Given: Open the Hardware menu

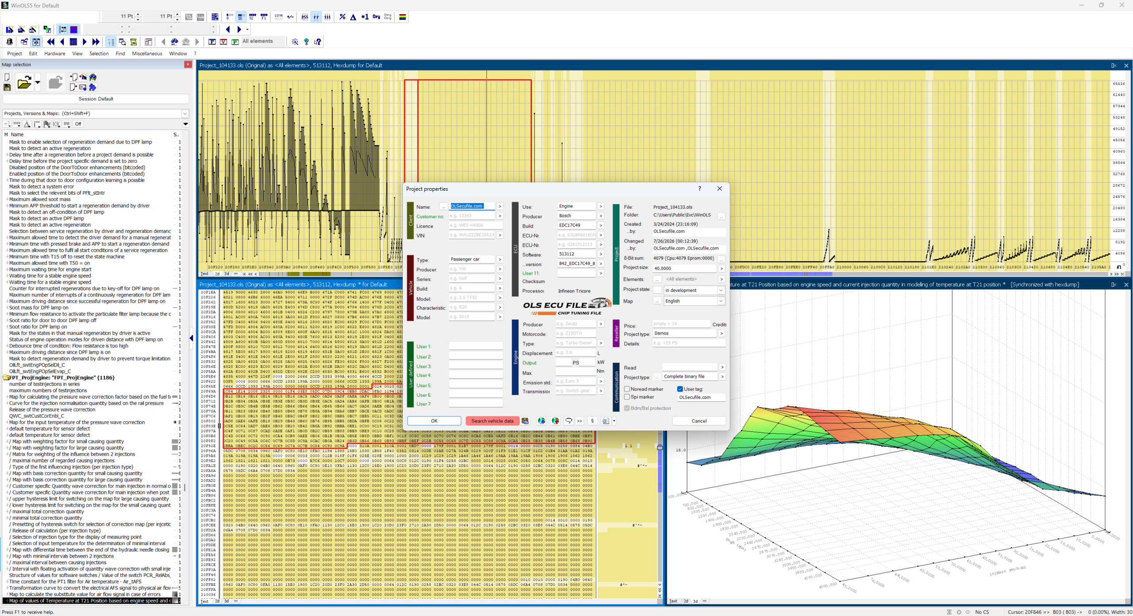Looking at the screenshot, I should point(55,54).
